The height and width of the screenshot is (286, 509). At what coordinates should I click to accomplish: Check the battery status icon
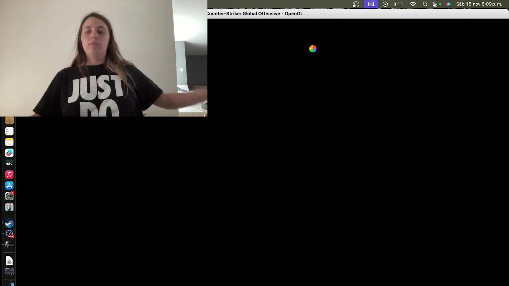(x=398, y=4)
